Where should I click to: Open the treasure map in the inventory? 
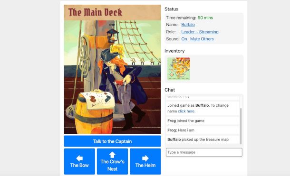click(178, 69)
